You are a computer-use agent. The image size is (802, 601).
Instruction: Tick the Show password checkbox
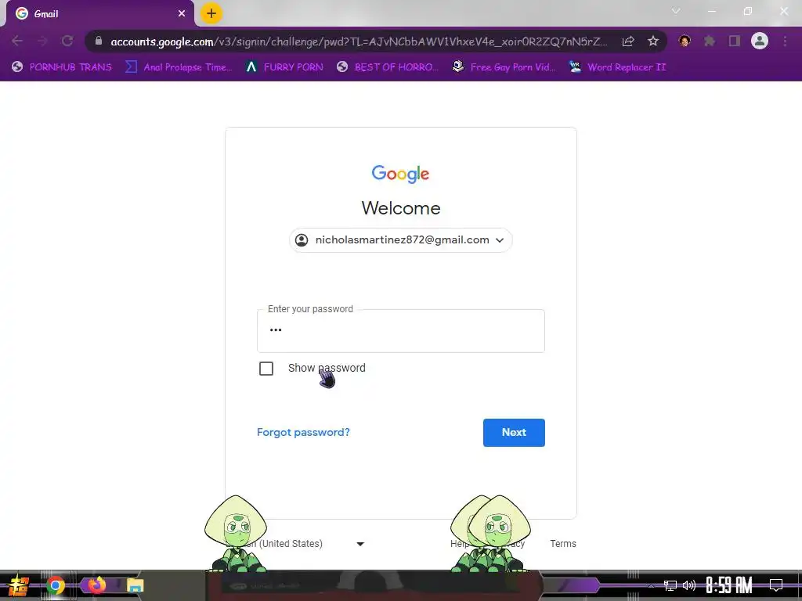266,369
